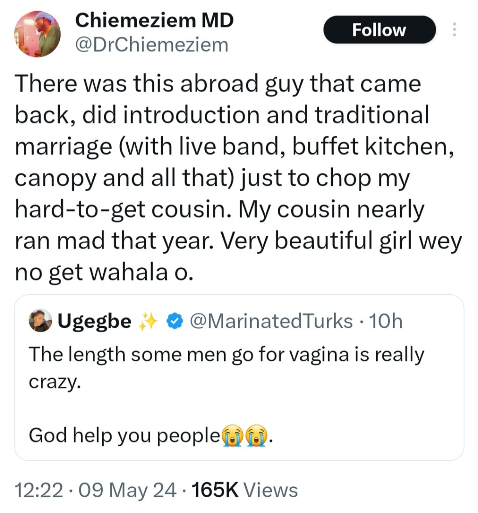Click the Ugegbe display name

click(94, 321)
